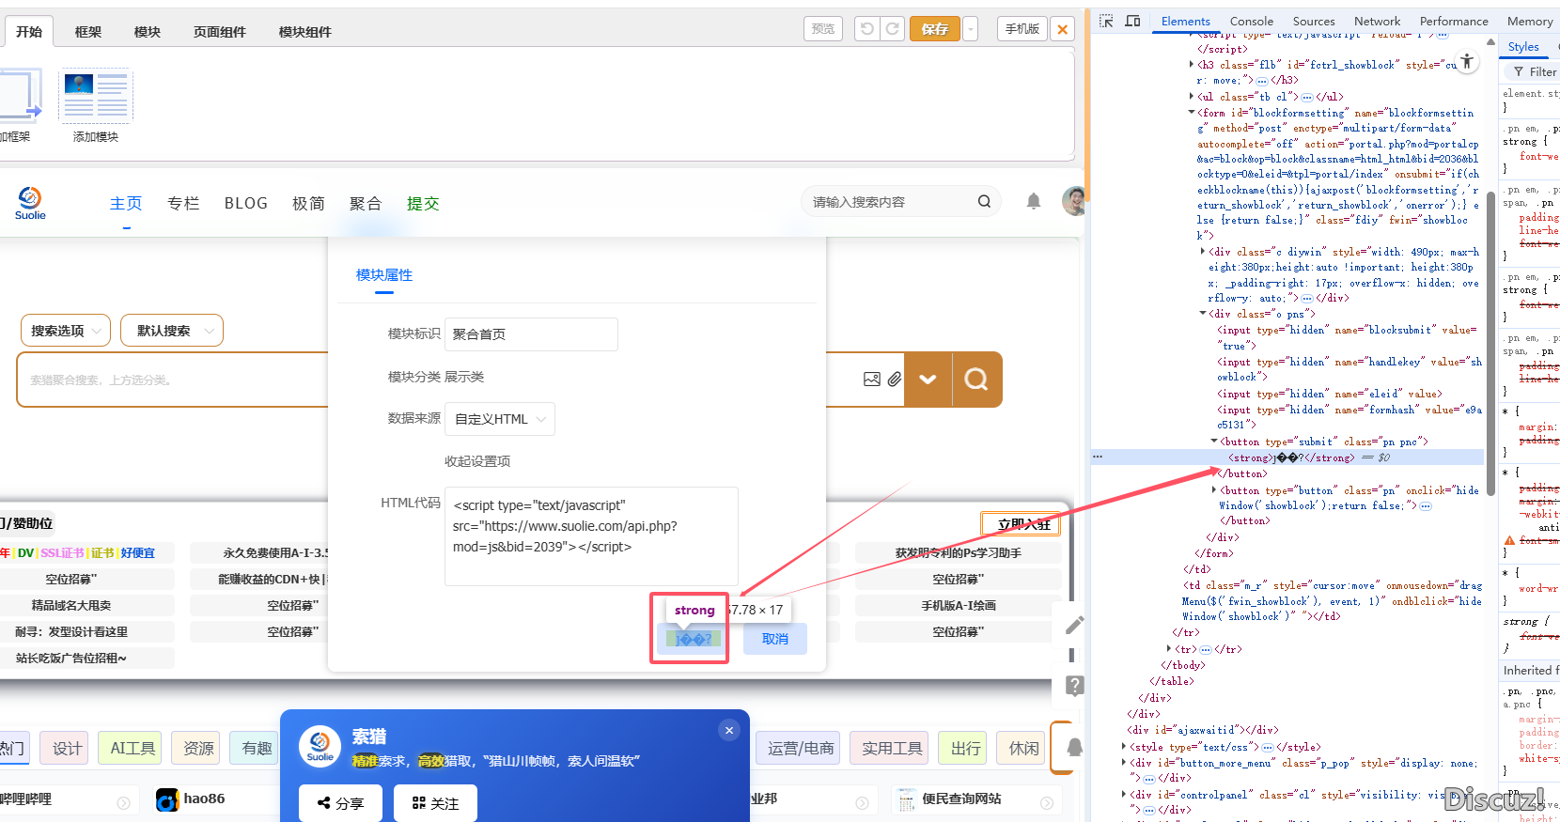Click the orange search button
This screenshot has width=1560, height=822.
point(976,379)
